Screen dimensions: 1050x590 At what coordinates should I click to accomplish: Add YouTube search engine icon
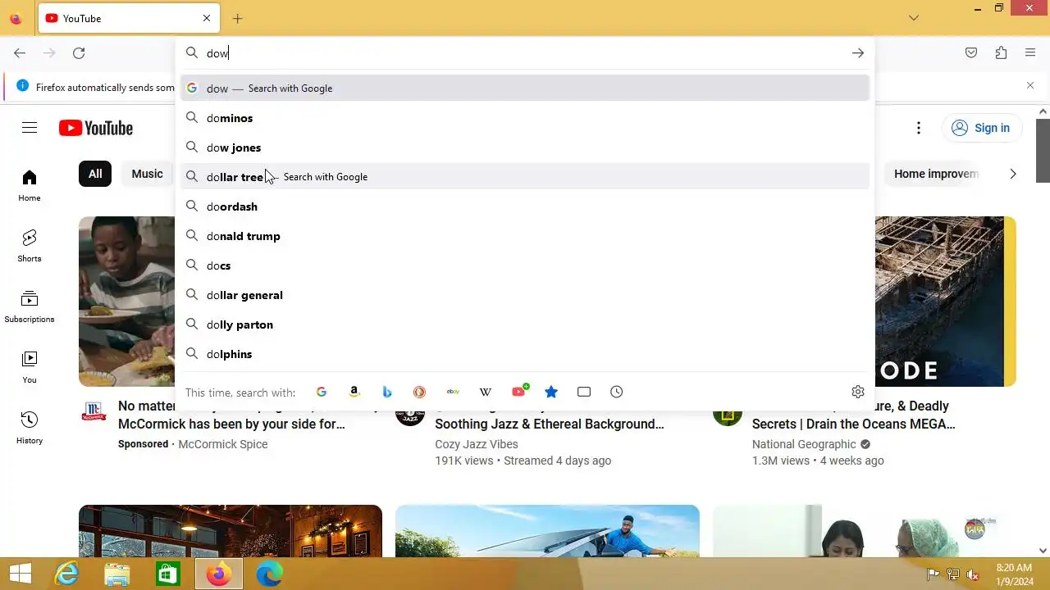(519, 391)
